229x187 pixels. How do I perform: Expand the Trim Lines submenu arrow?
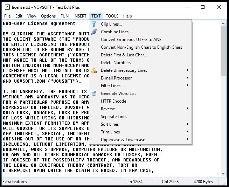tap(188, 132)
